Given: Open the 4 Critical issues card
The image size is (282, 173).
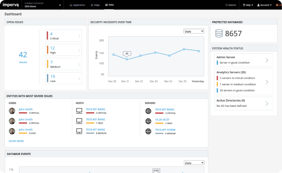Looking at the screenshot, I should coord(63,36).
